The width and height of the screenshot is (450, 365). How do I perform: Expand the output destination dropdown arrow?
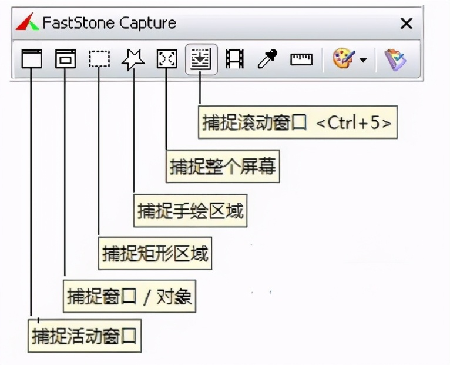(x=363, y=60)
